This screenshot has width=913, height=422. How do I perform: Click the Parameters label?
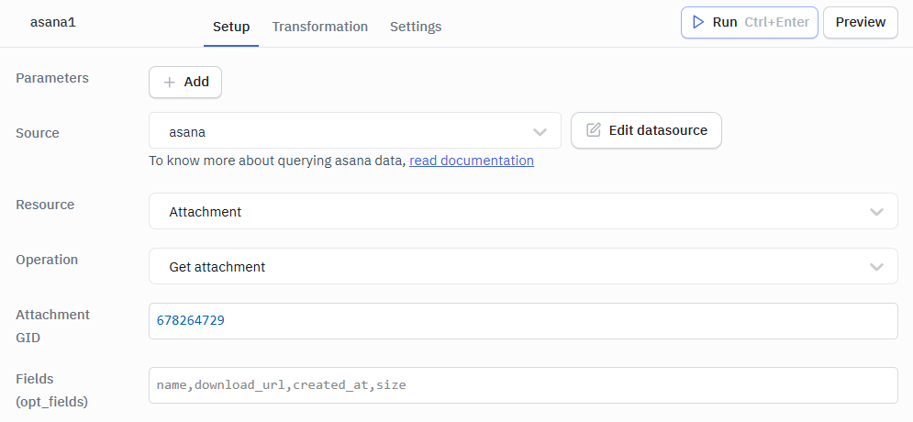52,78
